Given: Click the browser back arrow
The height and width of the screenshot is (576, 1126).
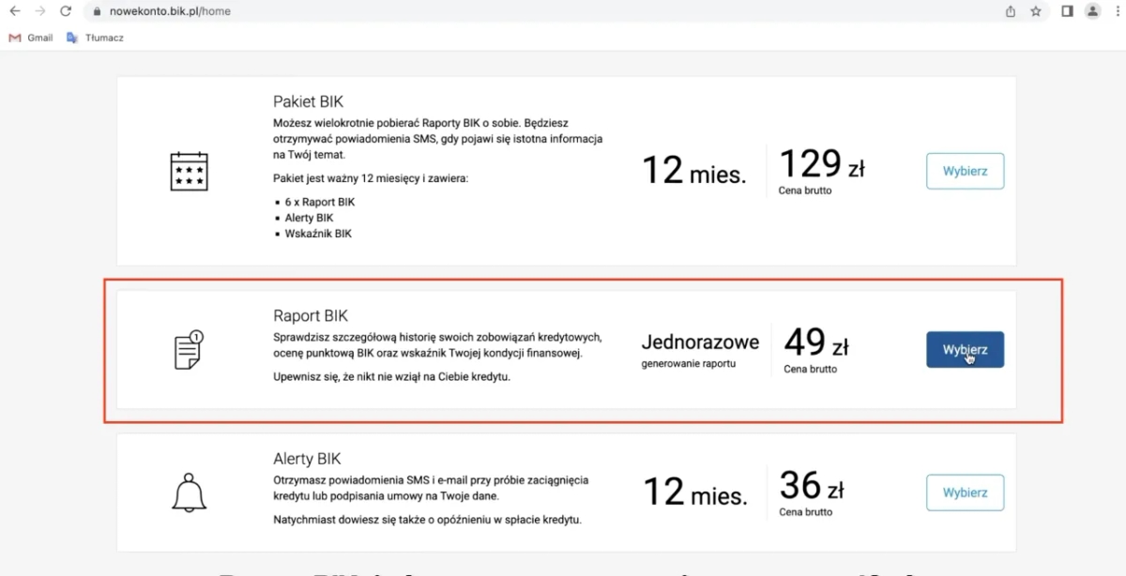Looking at the screenshot, I should tap(15, 11).
